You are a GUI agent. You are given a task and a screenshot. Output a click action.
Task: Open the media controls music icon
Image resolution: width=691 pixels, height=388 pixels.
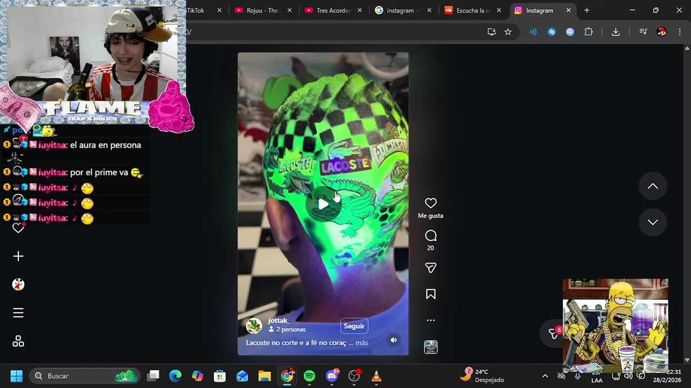(x=643, y=32)
